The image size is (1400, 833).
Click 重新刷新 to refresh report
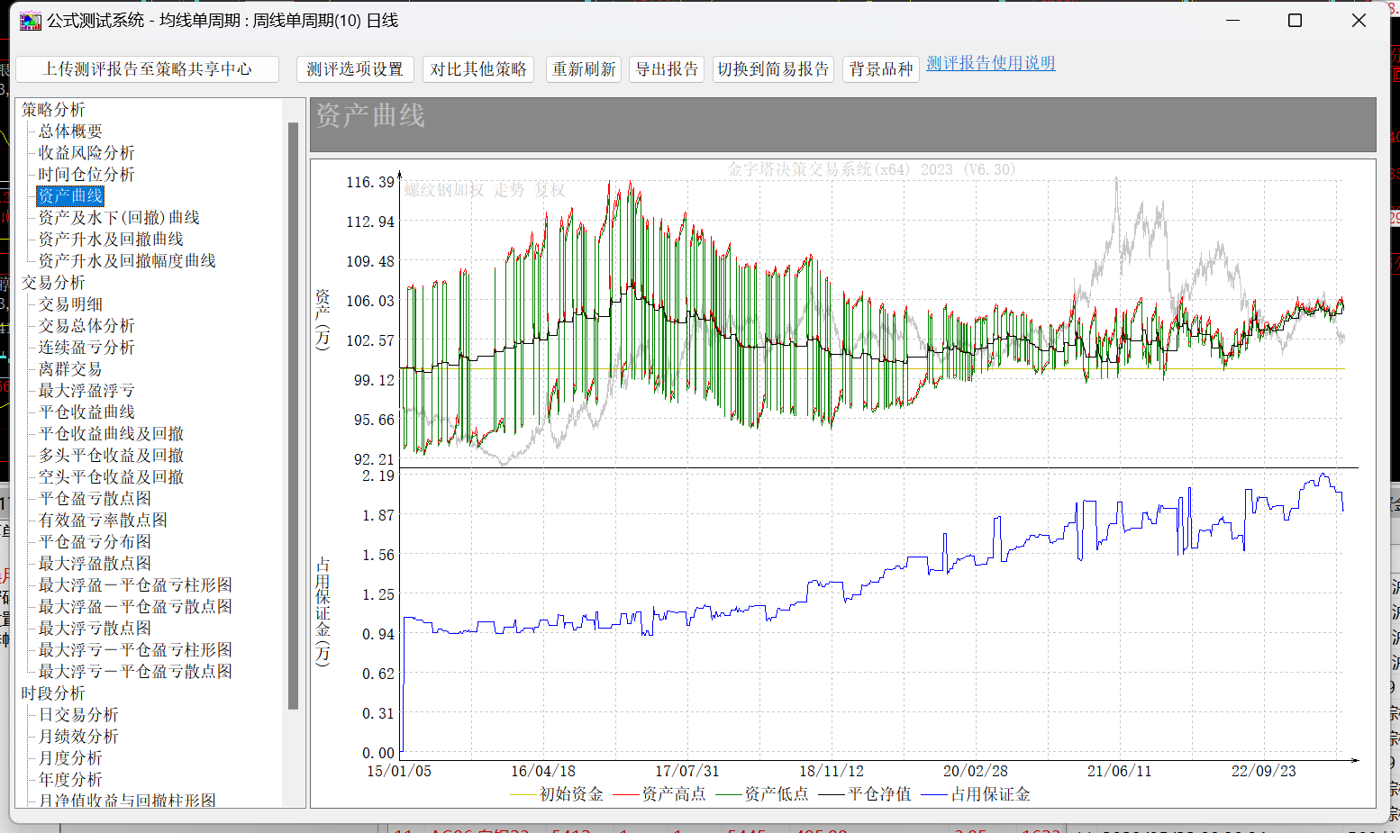584,69
